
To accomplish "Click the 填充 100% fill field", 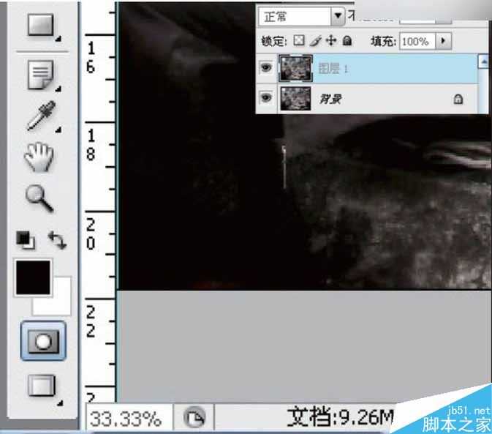I will tap(417, 41).
